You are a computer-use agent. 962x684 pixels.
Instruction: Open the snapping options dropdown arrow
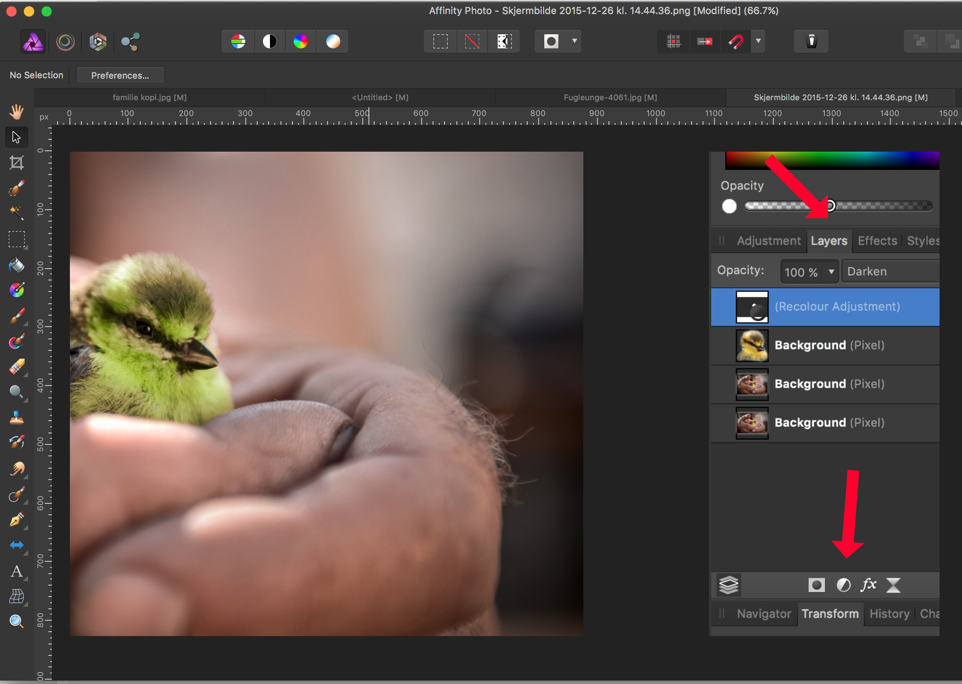click(x=758, y=41)
